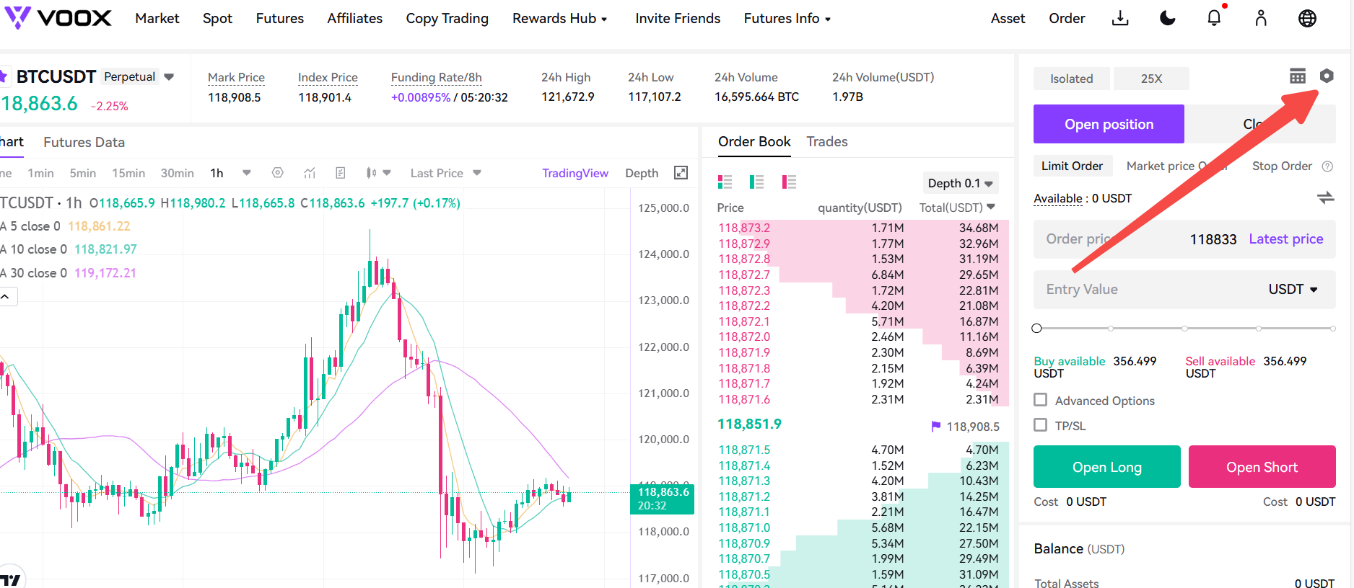This screenshot has width=1354, height=588.
Task: Expand chart to fullscreen icon
Action: 681,173
